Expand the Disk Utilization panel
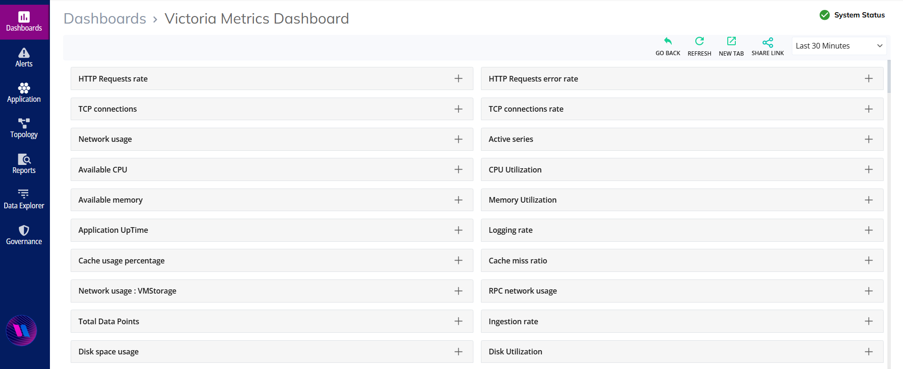This screenshot has width=903, height=369. pyautogui.click(x=869, y=352)
